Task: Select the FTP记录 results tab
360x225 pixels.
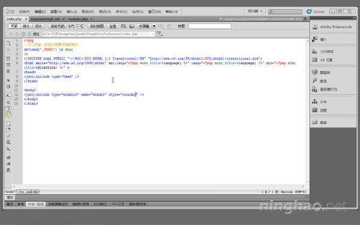Action: pyautogui.click(x=118, y=204)
